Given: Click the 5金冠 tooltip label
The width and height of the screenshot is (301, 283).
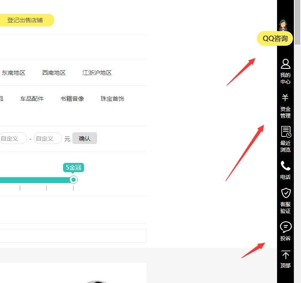Looking at the screenshot, I should tap(74, 168).
